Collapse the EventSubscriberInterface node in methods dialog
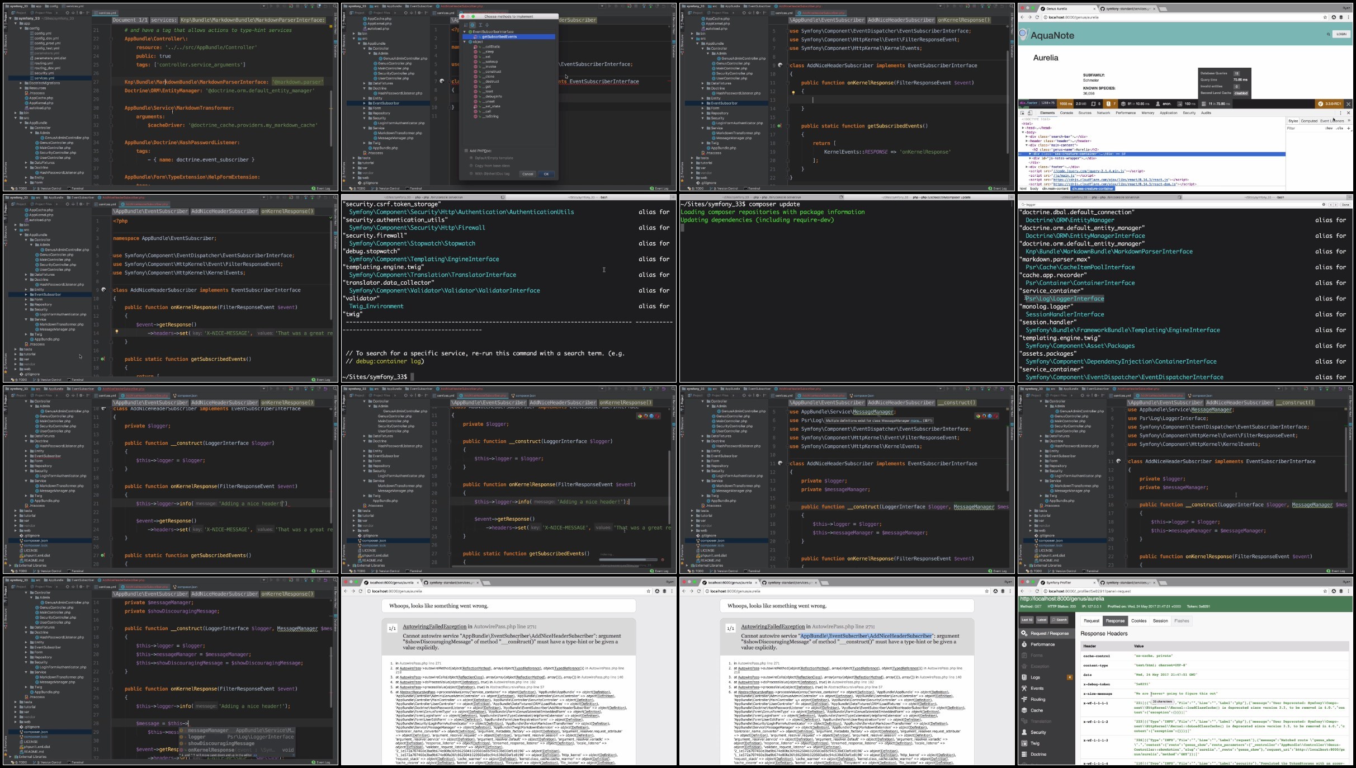Screen dimensions: 1356x768 click(465, 32)
